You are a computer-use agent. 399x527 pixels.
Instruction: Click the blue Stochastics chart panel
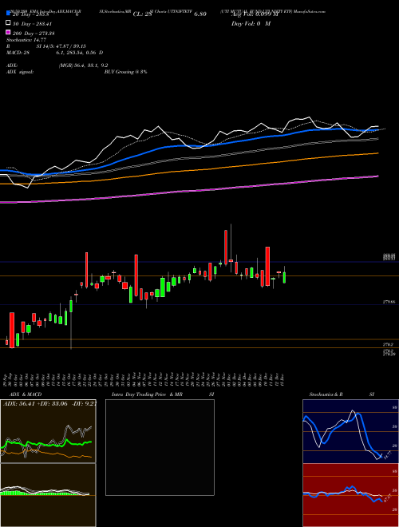(350, 431)
